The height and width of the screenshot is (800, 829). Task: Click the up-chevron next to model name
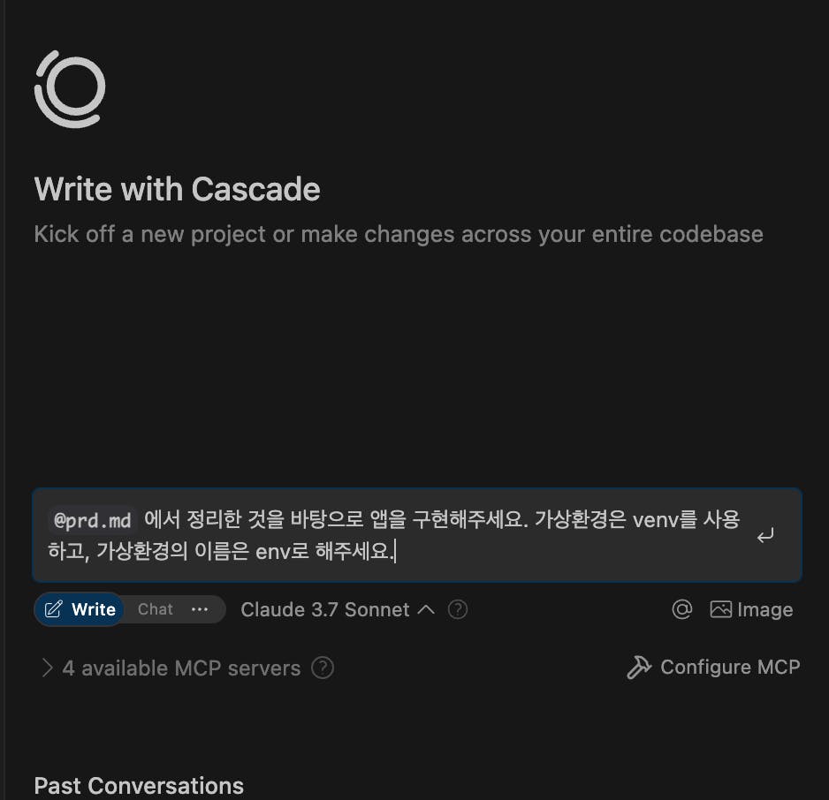[426, 609]
